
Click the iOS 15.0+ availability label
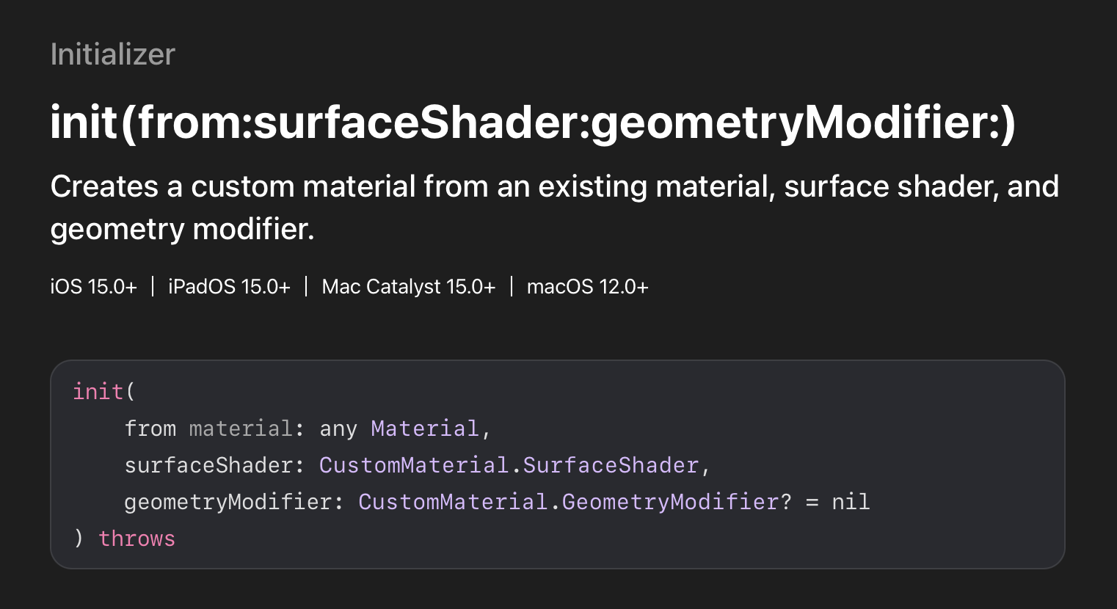(x=93, y=286)
